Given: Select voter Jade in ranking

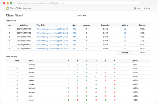Looking at the screenshot, I should [31, 96].
